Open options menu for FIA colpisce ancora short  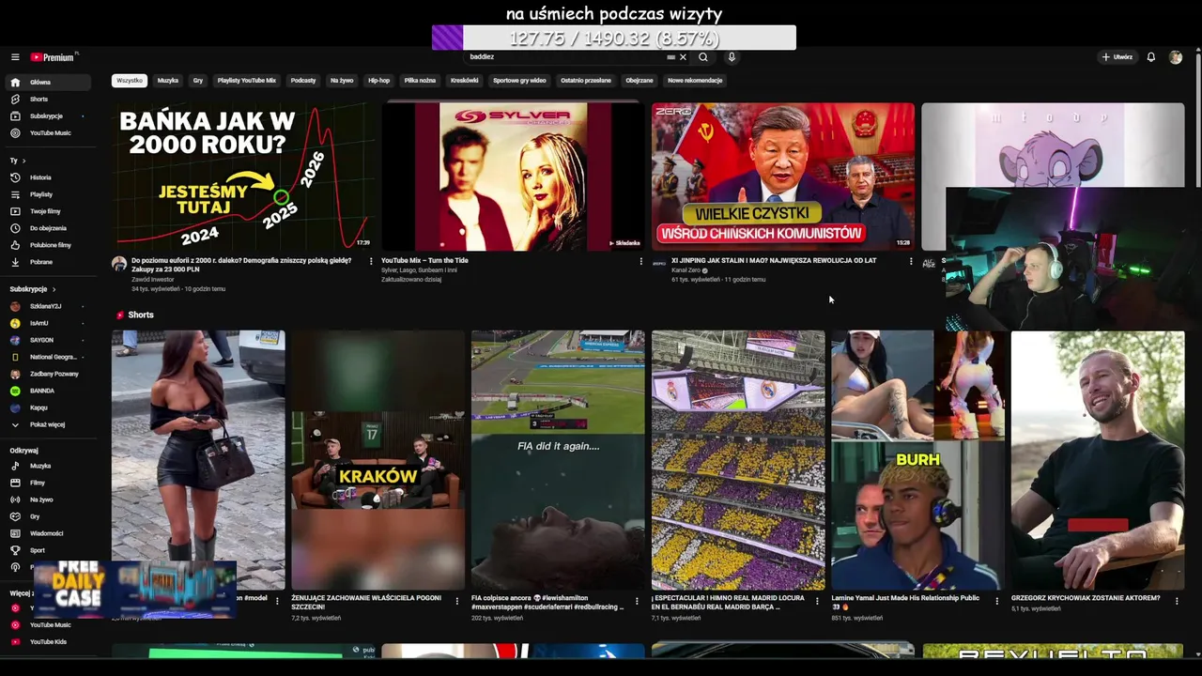click(637, 601)
